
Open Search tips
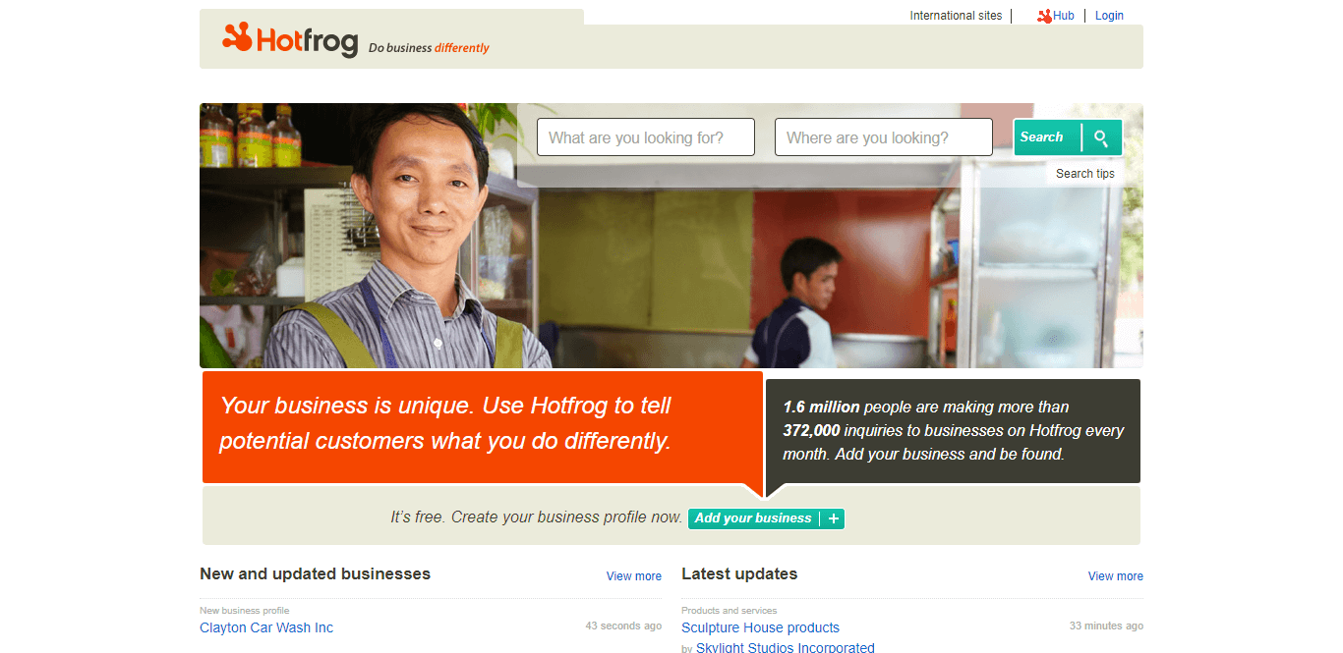click(1085, 174)
